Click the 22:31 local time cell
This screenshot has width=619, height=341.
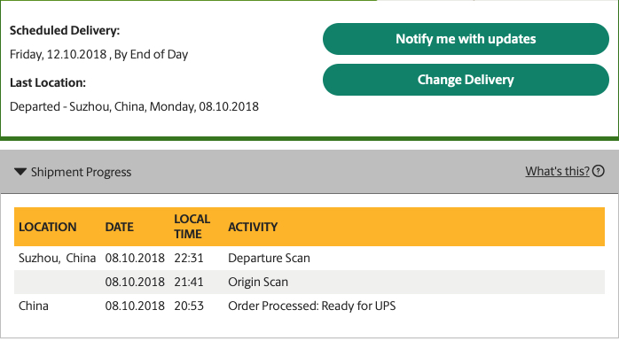click(x=189, y=259)
